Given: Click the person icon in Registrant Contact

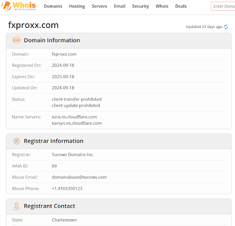Looking at the screenshot, I should point(17,206).
